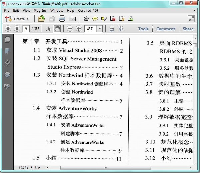The height and width of the screenshot is (173, 200).
Task: Click the zoom percentage field 88%
Action: tap(90, 29)
